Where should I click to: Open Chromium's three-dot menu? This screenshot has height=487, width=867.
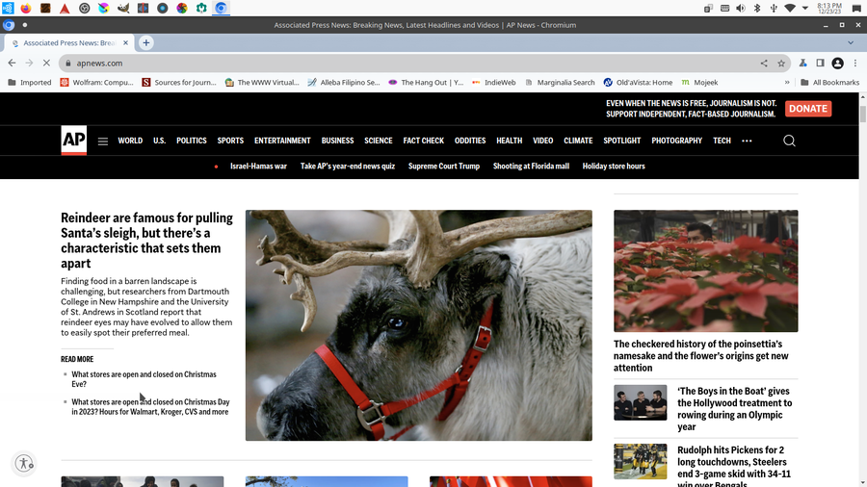[854, 64]
